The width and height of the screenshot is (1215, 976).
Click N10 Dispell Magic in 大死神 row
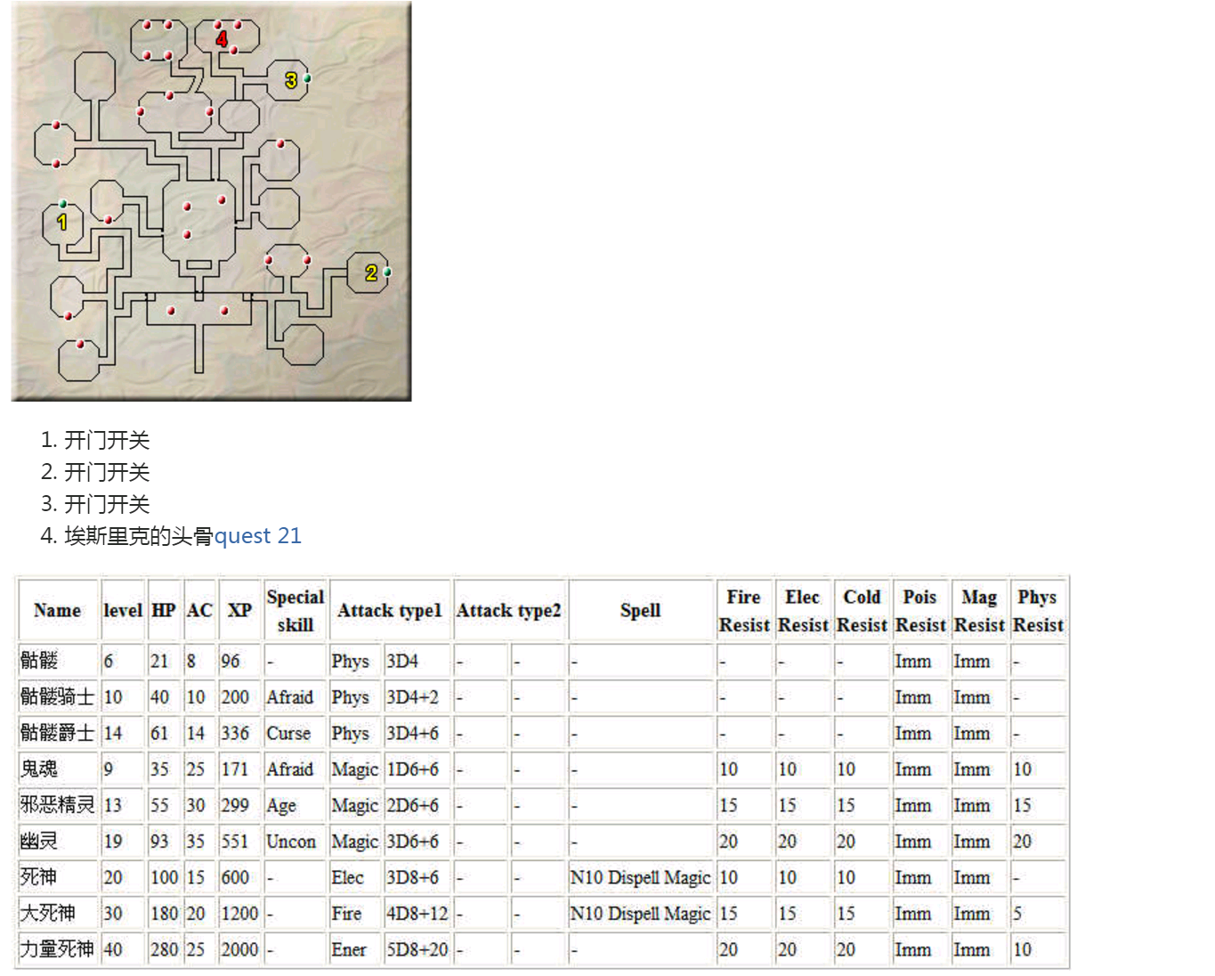tap(640, 913)
